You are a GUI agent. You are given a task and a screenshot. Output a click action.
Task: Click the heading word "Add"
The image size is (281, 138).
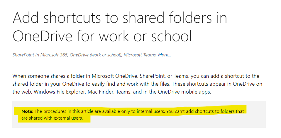coord(26,18)
